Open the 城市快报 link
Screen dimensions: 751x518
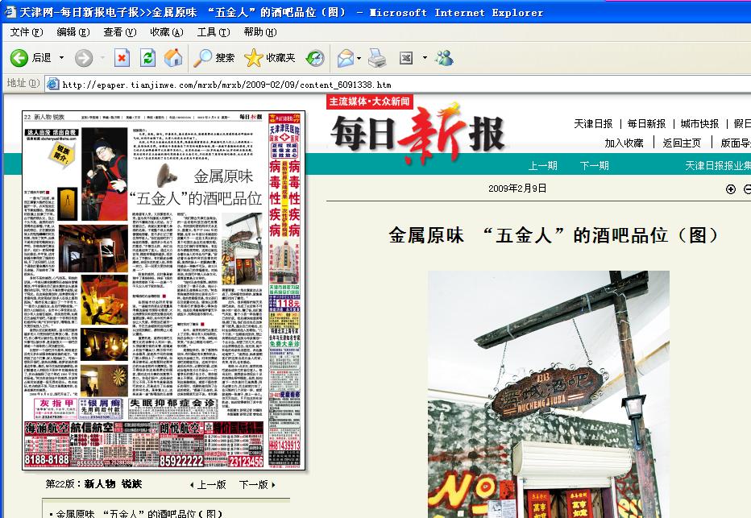click(699, 124)
